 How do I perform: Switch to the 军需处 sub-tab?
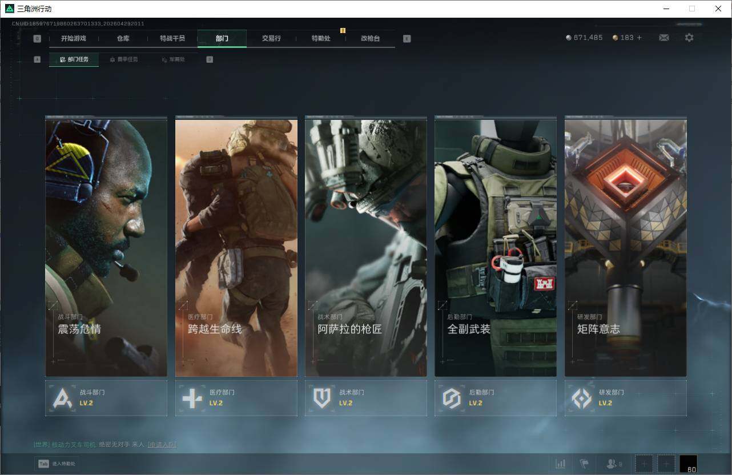[x=173, y=59]
